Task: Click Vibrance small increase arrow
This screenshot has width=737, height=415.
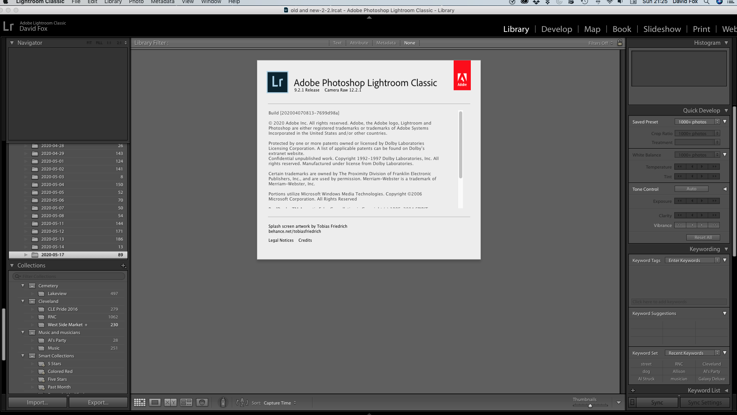Action: pyautogui.click(x=702, y=225)
